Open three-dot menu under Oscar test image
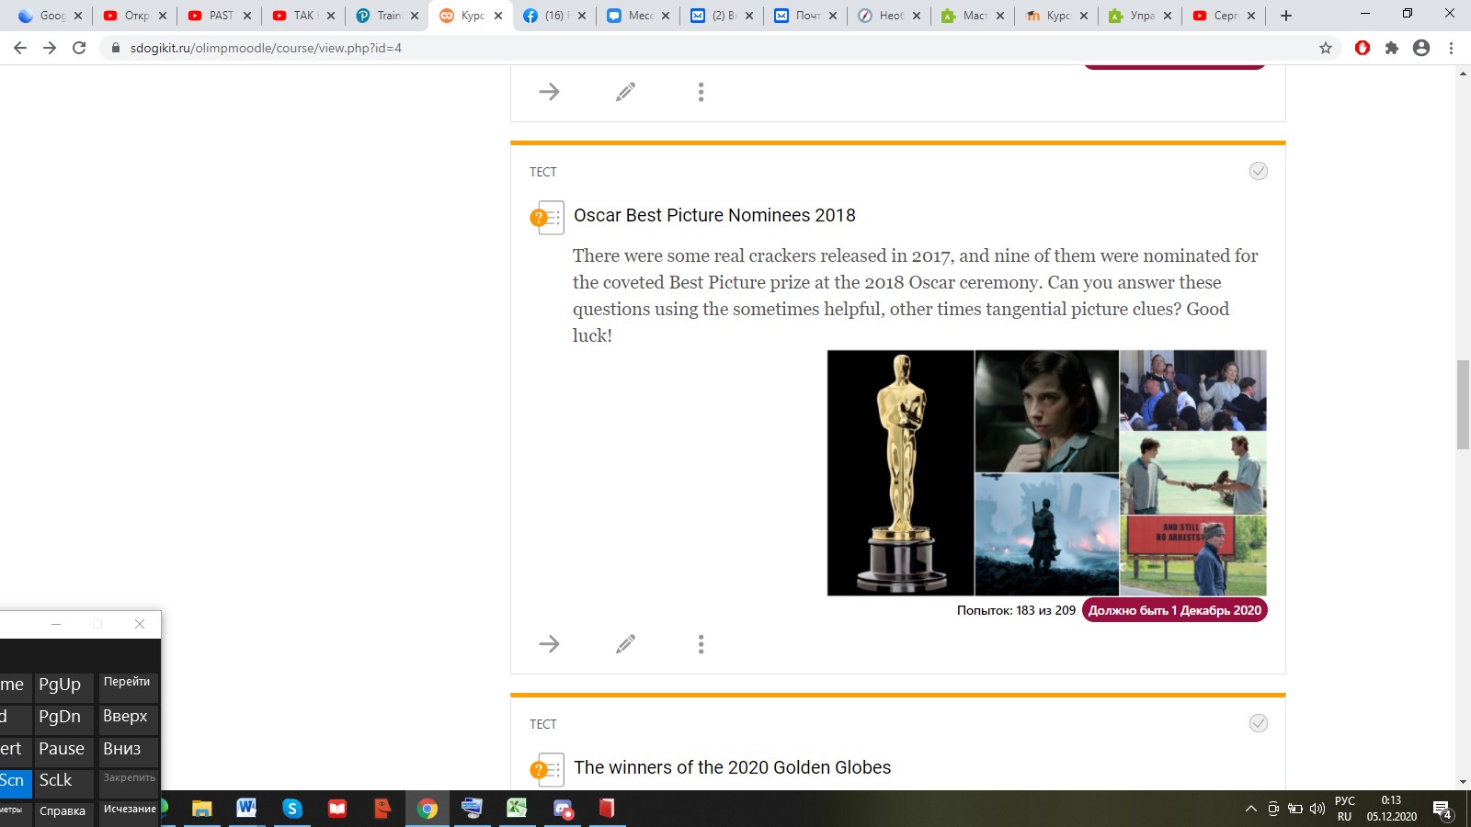 click(x=701, y=644)
